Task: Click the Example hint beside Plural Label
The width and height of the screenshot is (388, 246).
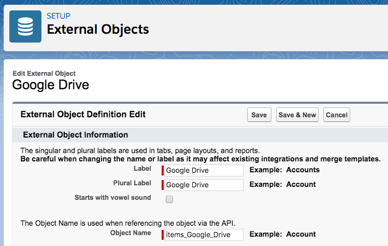Action: (x=282, y=184)
